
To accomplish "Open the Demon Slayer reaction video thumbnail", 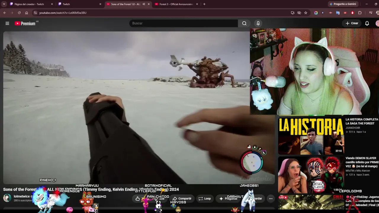I will (311, 175).
